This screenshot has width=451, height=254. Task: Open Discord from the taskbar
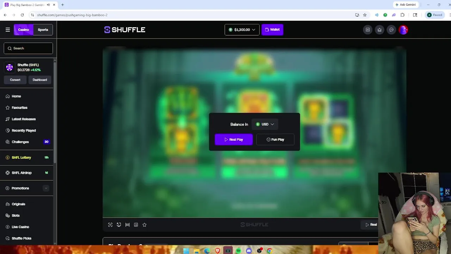click(249, 251)
